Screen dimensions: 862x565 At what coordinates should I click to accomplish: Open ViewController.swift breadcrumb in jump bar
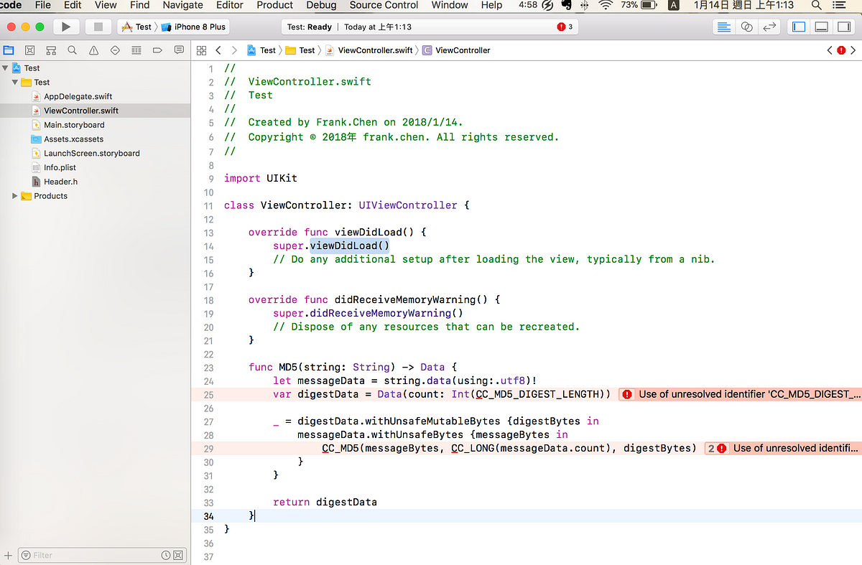[x=369, y=50]
